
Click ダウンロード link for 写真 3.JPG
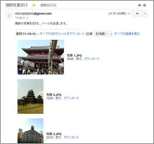point(71,137)
